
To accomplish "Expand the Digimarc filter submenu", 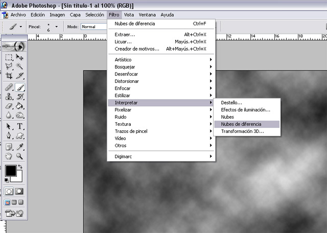I will coord(161,156).
